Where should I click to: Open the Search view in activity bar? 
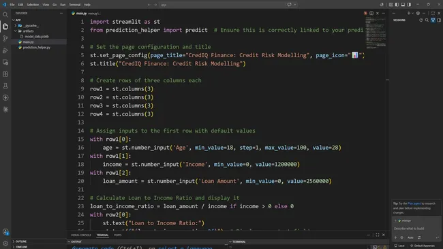(5, 15)
